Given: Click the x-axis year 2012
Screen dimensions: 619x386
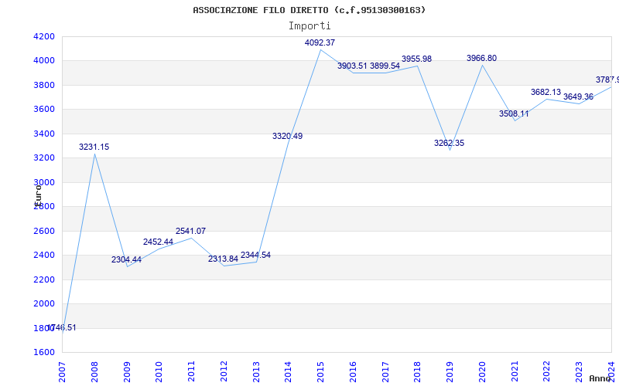Looking at the screenshot, I should tap(224, 371).
